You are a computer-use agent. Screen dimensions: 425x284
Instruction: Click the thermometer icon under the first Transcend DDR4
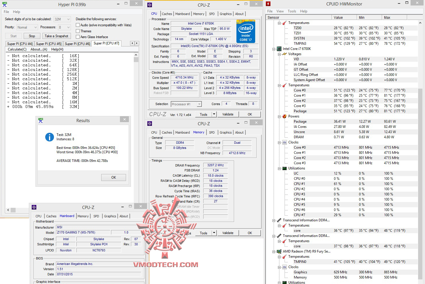coord(284,225)
